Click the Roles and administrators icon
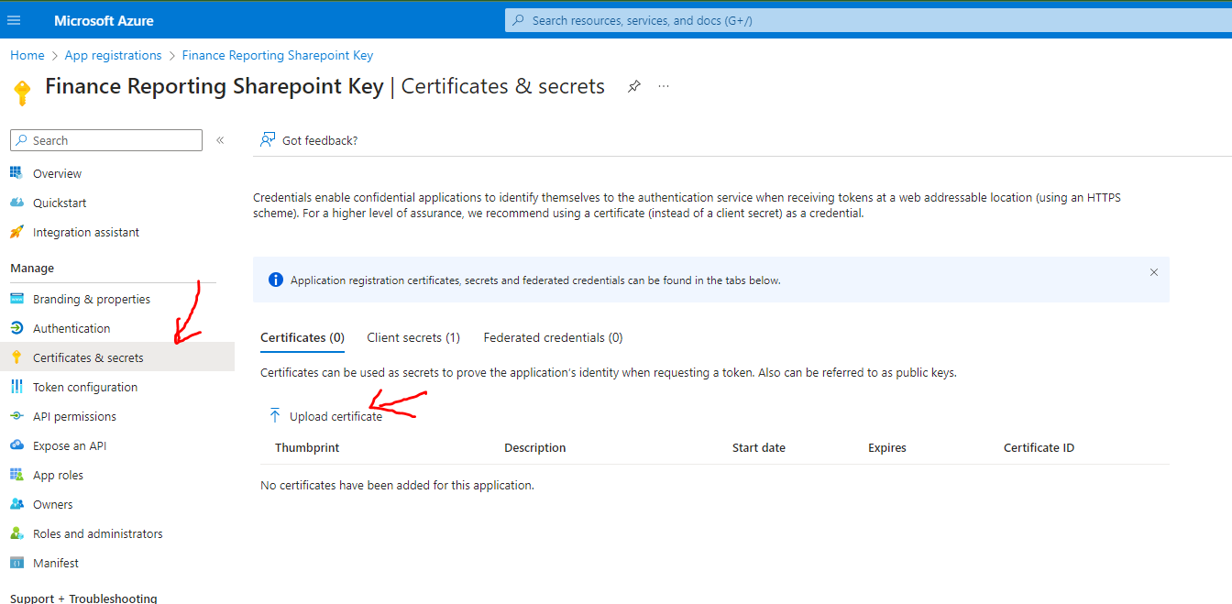 click(16, 533)
